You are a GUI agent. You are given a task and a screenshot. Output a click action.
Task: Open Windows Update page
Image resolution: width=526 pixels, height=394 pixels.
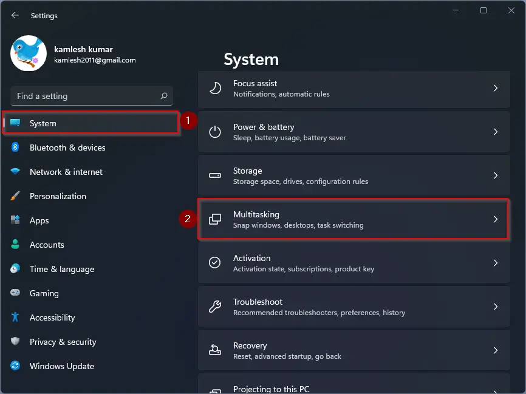point(91,366)
